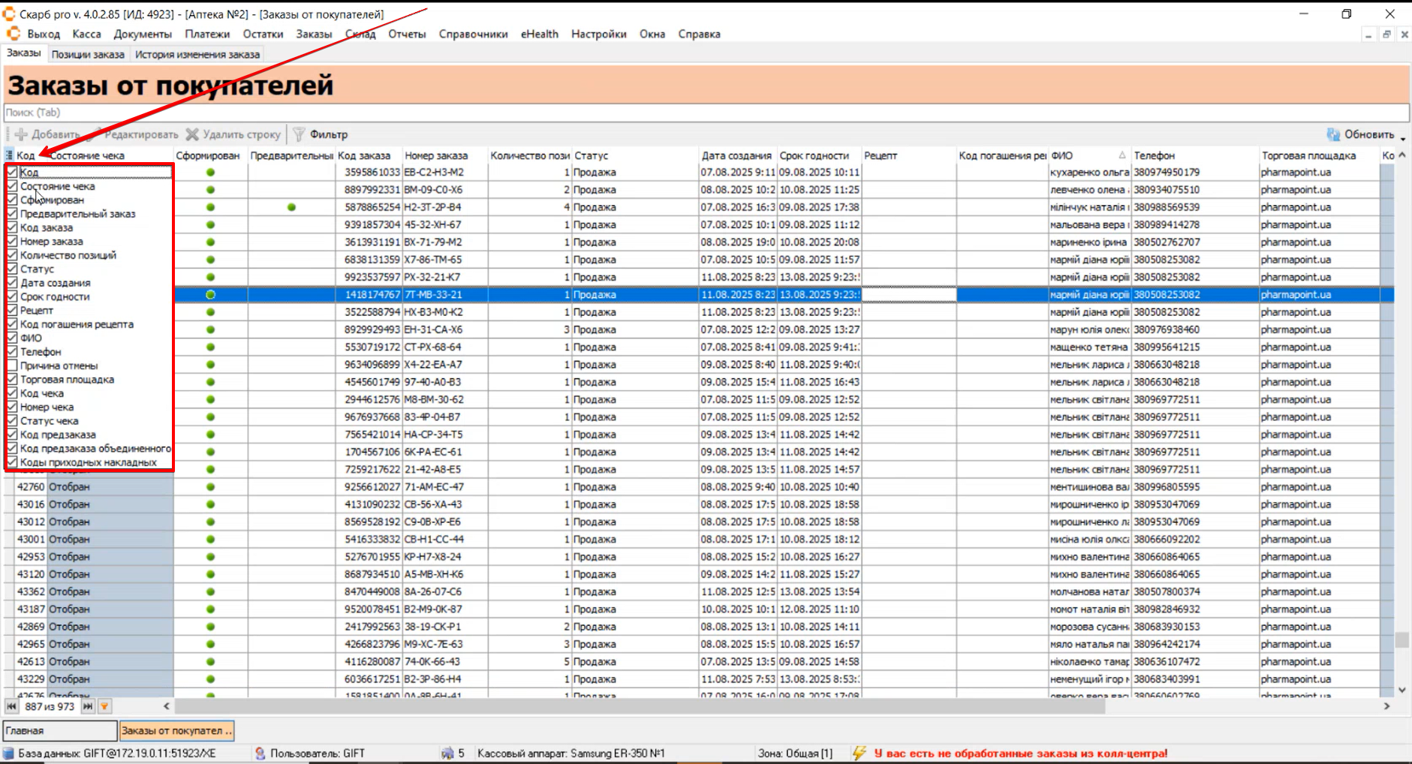Viewport: 1412px width, 764px height.
Task: Click the column chooser icon beside Код header
Action: tap(9, 155)
